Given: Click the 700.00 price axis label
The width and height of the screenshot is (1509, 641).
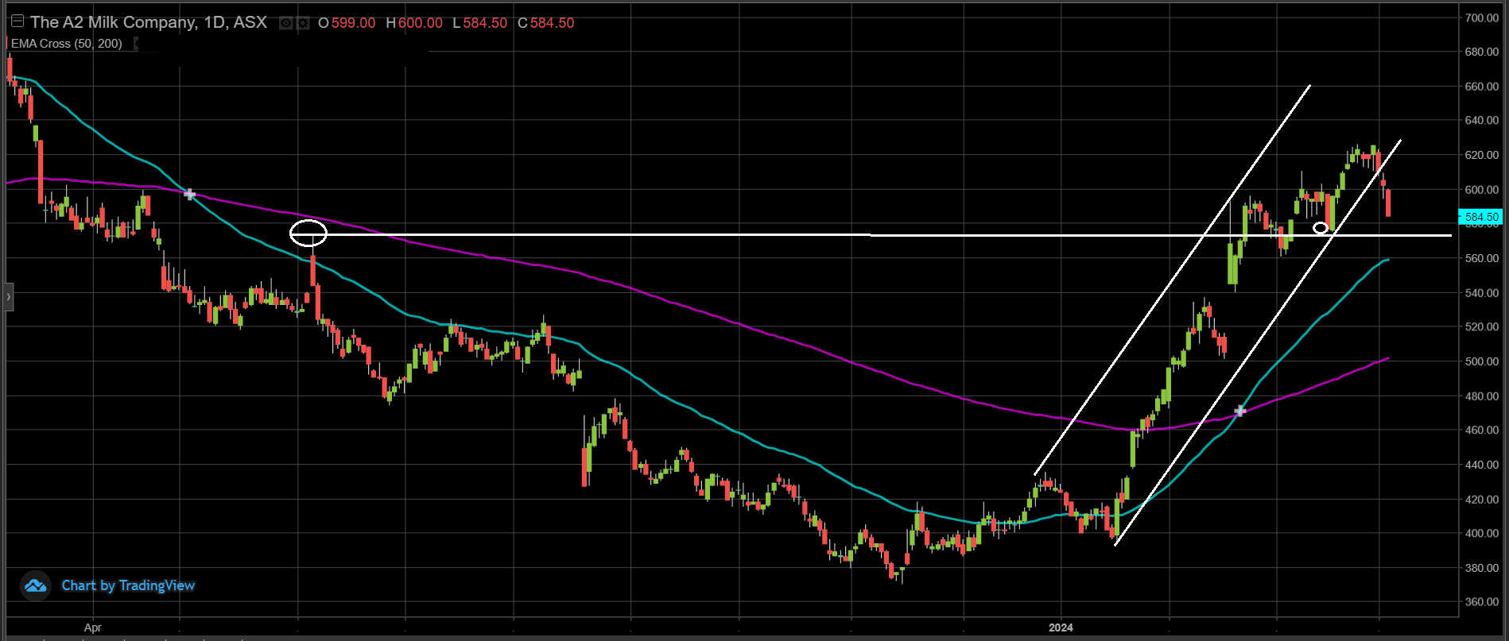Looking at the screenshot, I should (x=1482, y=17).
